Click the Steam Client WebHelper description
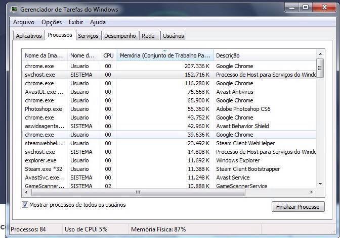This screenshot has height=238, width=340. [x=245, y=143]
